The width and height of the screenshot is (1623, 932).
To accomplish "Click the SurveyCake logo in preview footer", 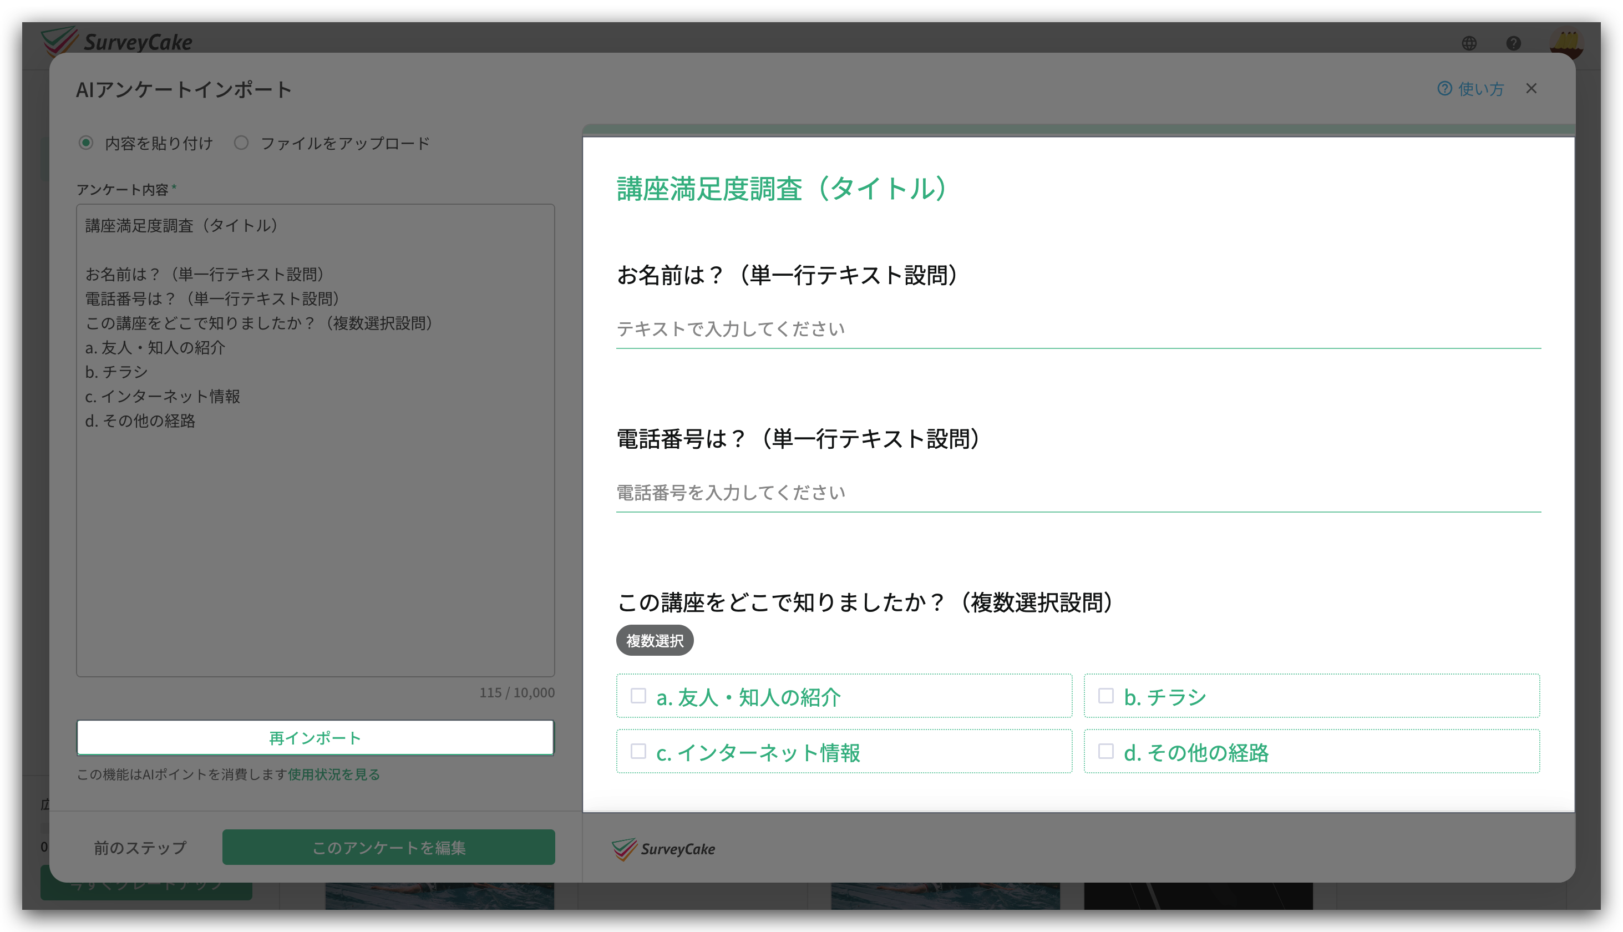I will click(x=663, y=849).
